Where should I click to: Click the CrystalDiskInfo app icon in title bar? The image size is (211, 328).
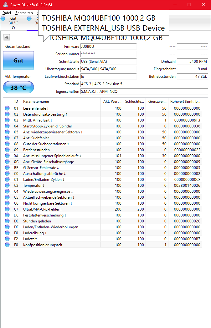pos(5,5)
